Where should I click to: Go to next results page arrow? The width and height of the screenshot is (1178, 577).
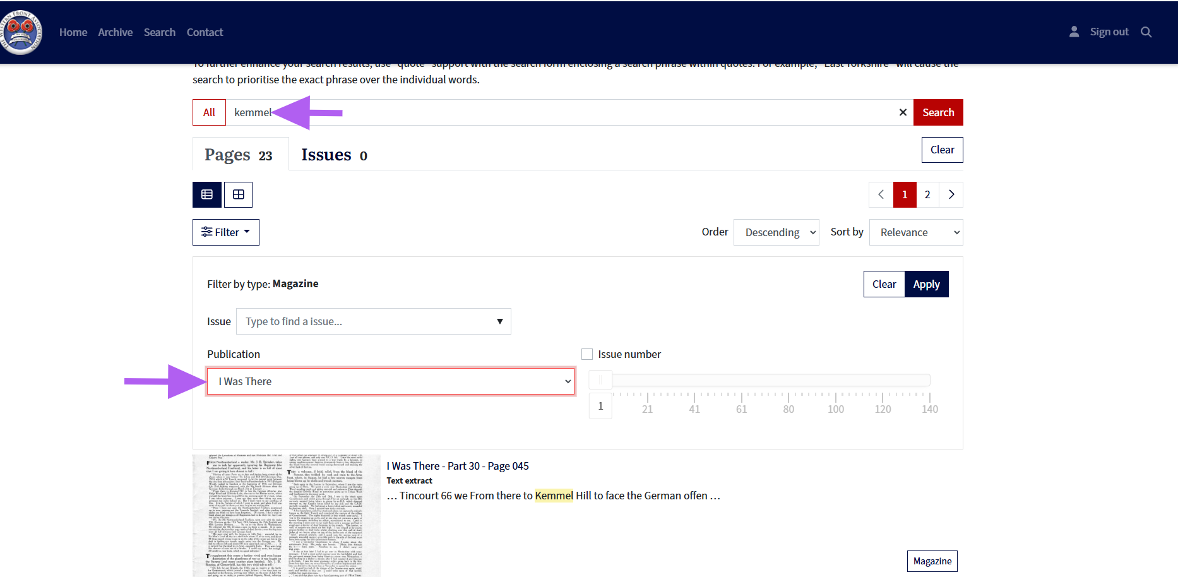(x=951, y=194)
